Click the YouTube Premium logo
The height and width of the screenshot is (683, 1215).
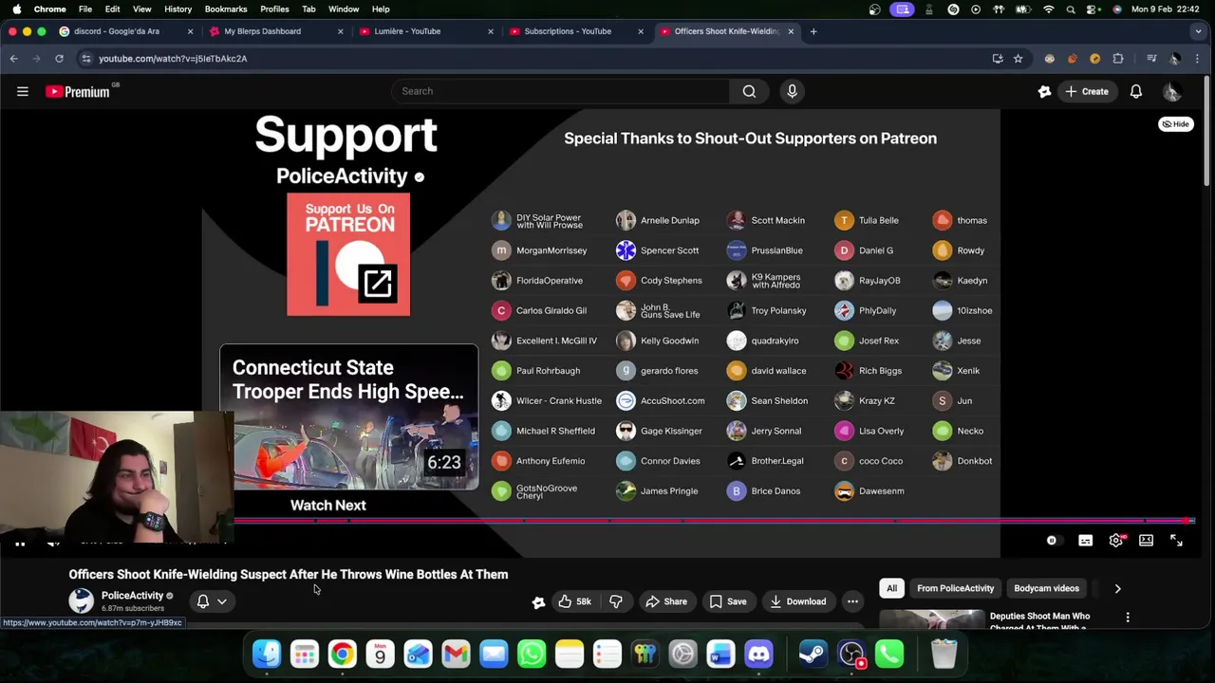click(78, 92)
